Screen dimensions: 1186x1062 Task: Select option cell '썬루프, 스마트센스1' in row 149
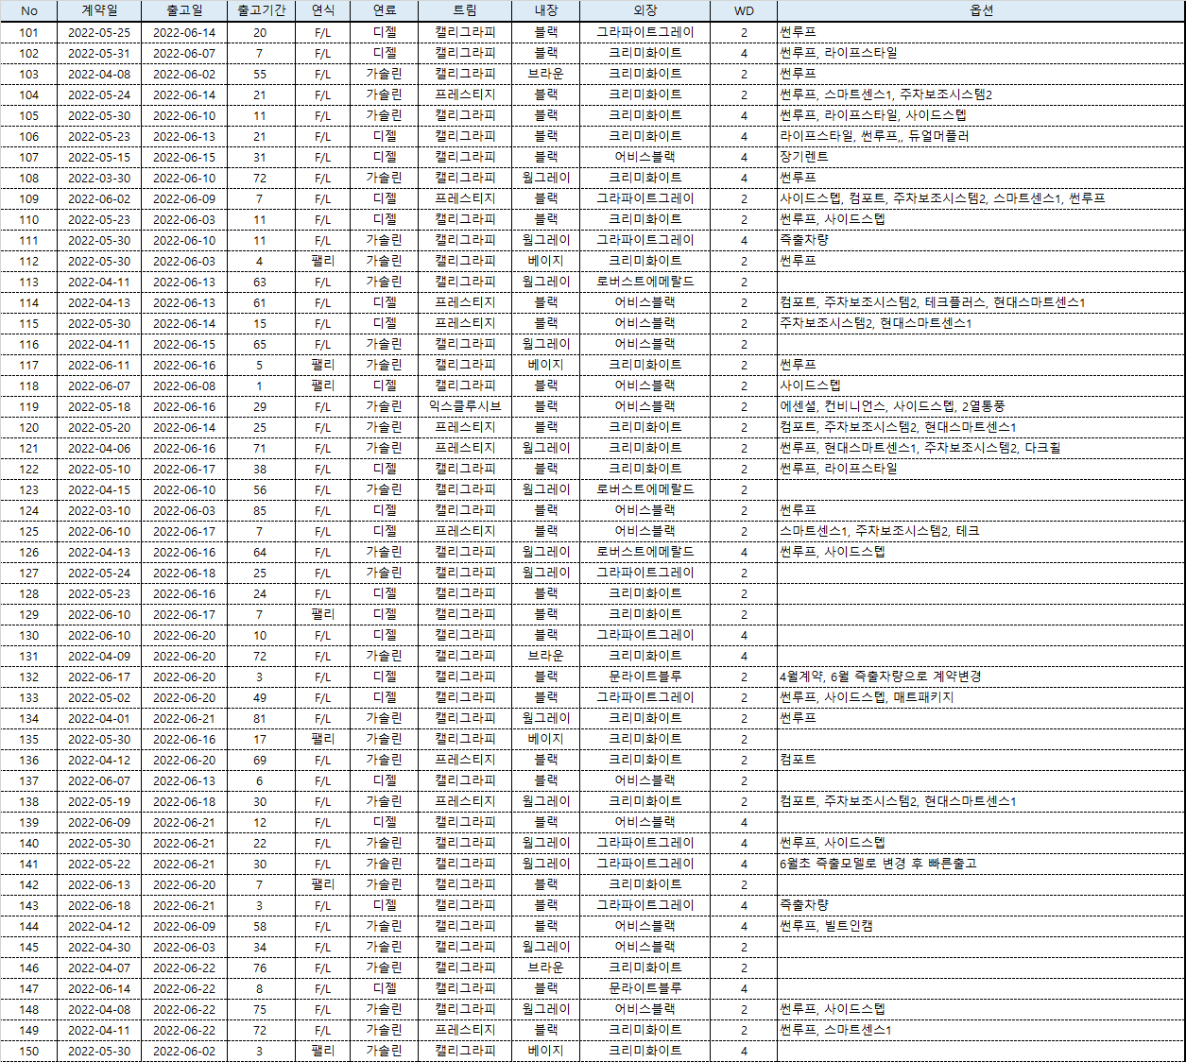point(981,1030)
